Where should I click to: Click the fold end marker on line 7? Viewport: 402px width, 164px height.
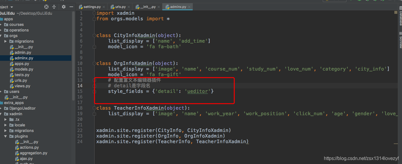(x=94, y=47)
